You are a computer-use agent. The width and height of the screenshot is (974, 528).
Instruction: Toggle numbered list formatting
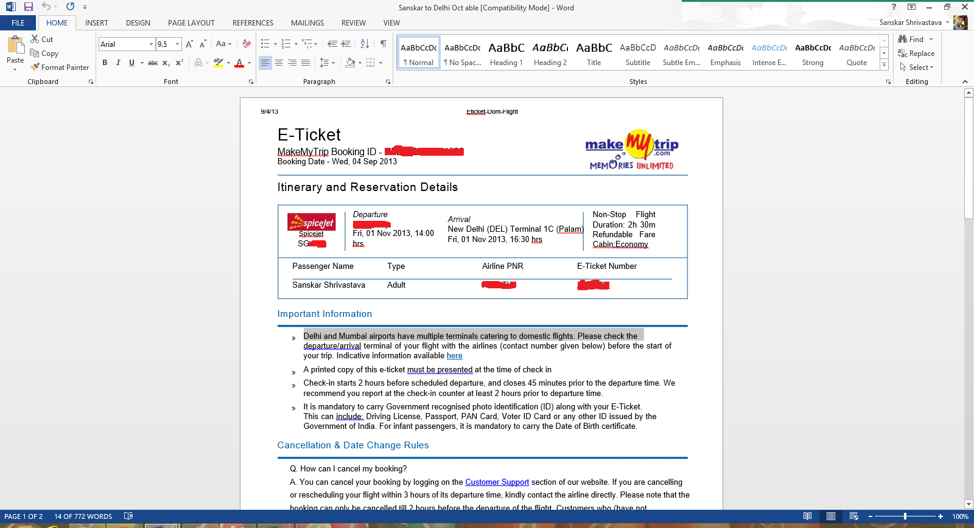(286, 44)
